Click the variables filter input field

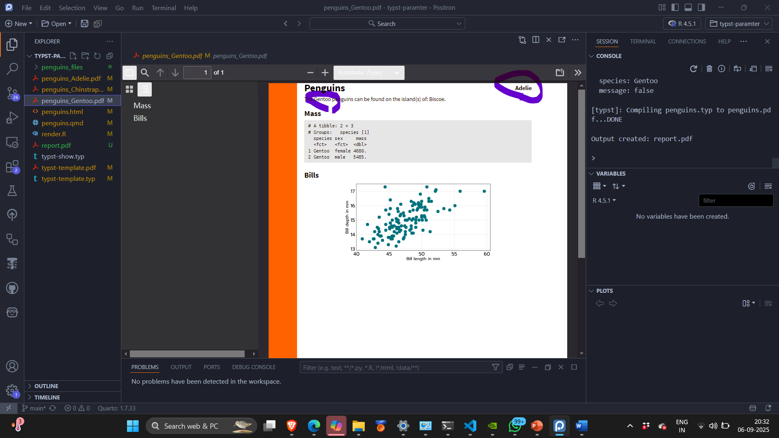(735, 200)
